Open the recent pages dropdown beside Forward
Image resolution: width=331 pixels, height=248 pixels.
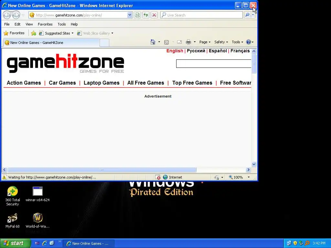click(x=23, y=15)
